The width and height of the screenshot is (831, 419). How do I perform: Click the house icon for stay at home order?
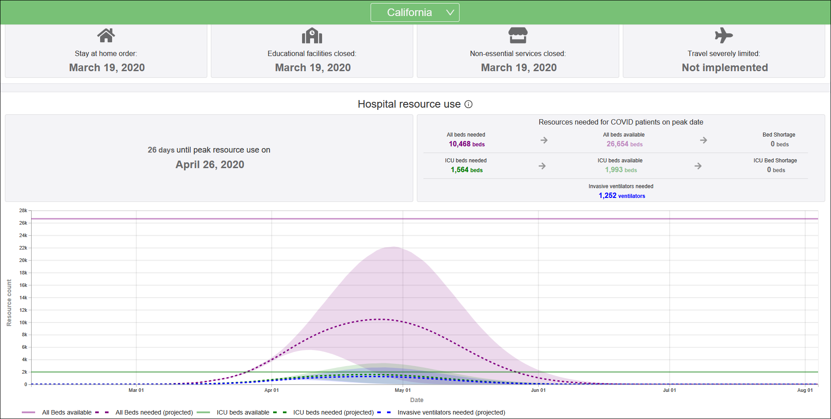point(106,36)
